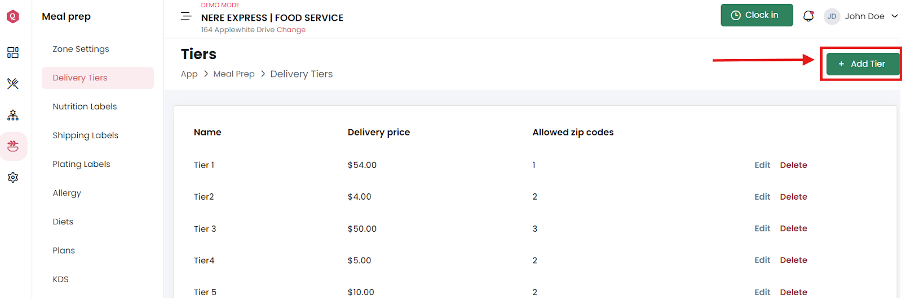Navigate to Meal Prep breadcrumb
This screenshot has height=298, width=902.
click(x=234, y=74)
